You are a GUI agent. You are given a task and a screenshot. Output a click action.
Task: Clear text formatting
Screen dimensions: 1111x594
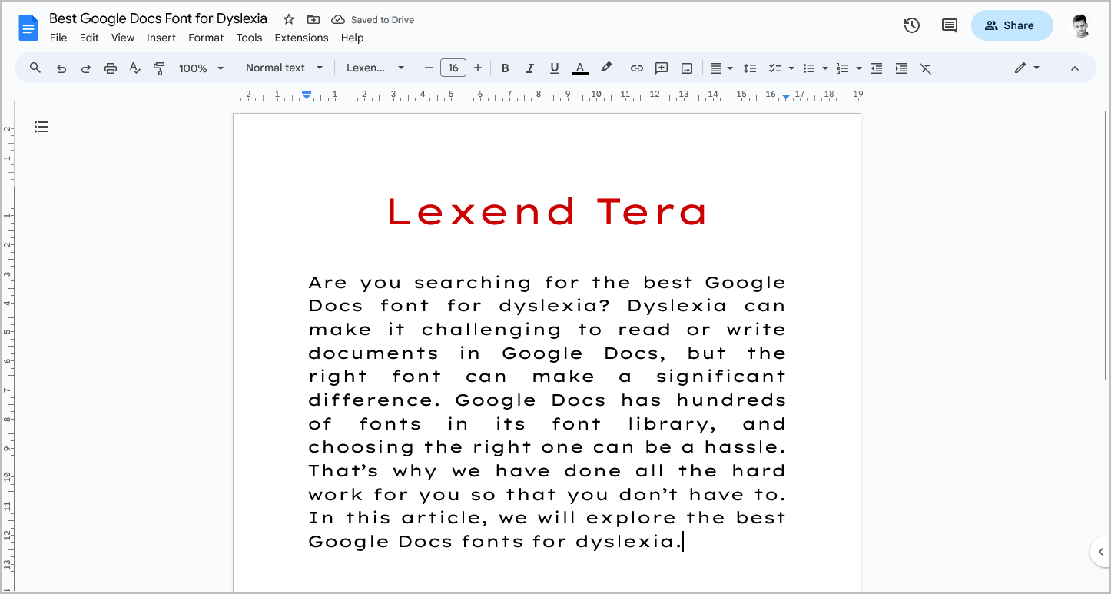[926, 68]
